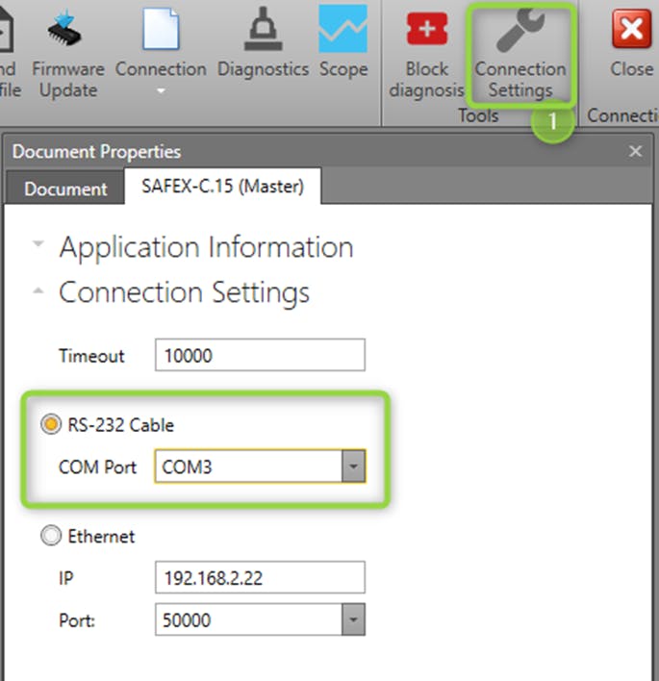
Task: Collapse the Connection Settings section
Action: [x=38, y=292]
